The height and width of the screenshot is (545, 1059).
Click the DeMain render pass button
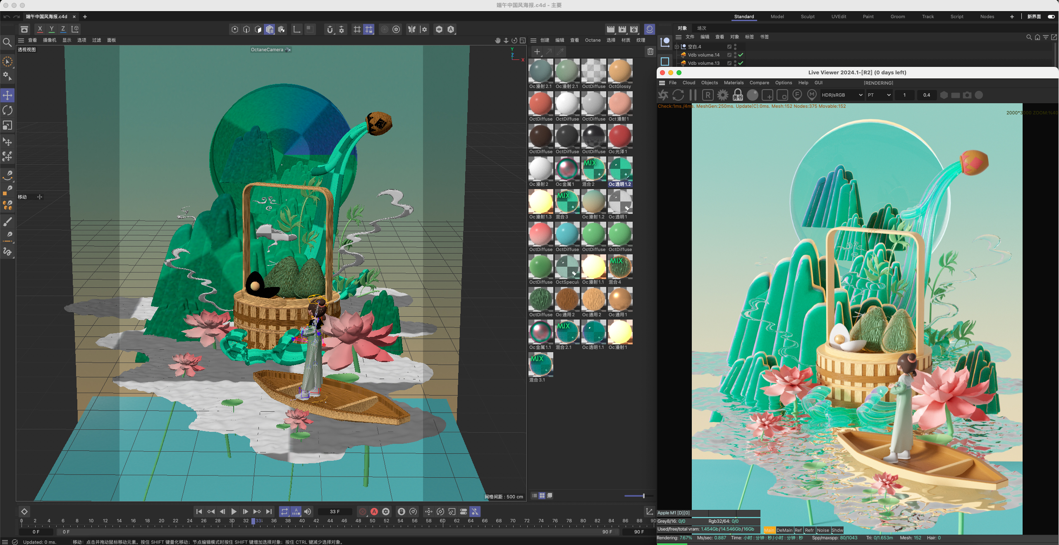[x=784, y=530]
